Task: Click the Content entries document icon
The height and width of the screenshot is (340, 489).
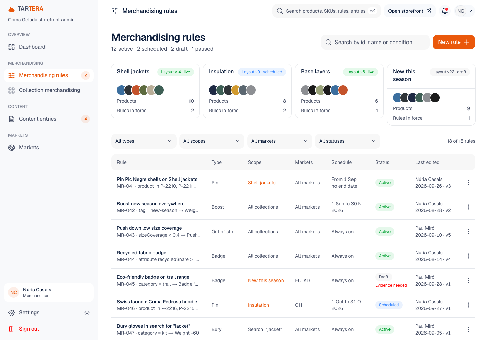Action: click(x=12, y=119)
